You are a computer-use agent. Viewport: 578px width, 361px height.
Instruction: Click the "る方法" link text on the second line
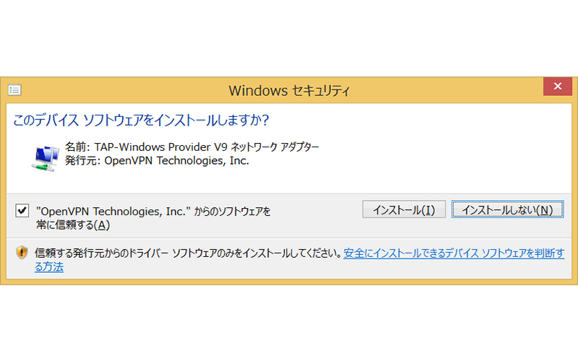click(49, 267)
